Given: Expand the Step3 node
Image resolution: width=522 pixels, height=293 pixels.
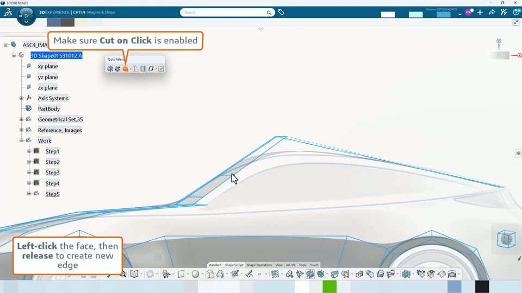Looking at the screenshot, I should [29, 173].
